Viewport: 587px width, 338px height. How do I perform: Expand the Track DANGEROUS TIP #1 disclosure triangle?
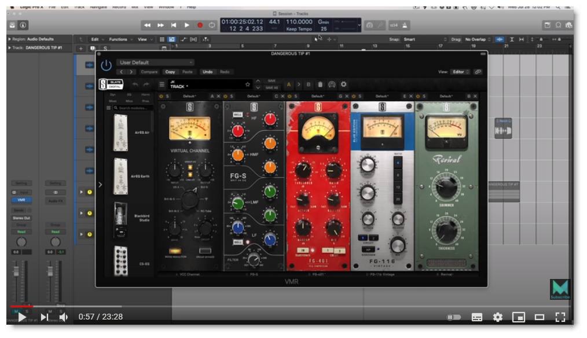pos(9,47)
